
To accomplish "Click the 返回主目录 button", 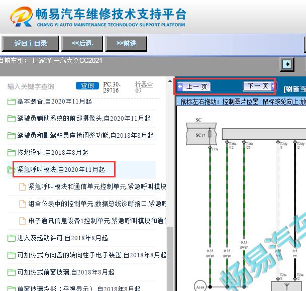I will click(30, 44).
